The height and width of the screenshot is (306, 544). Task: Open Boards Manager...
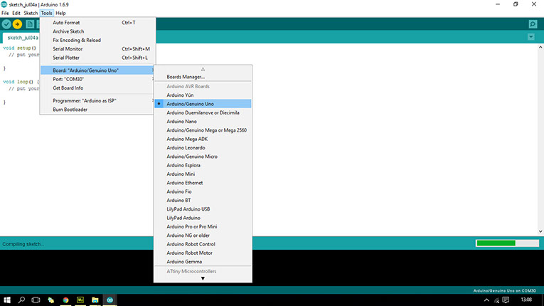[203, 77]
